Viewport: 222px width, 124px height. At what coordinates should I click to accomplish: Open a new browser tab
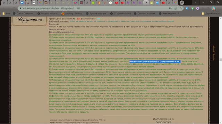point(182,3)
